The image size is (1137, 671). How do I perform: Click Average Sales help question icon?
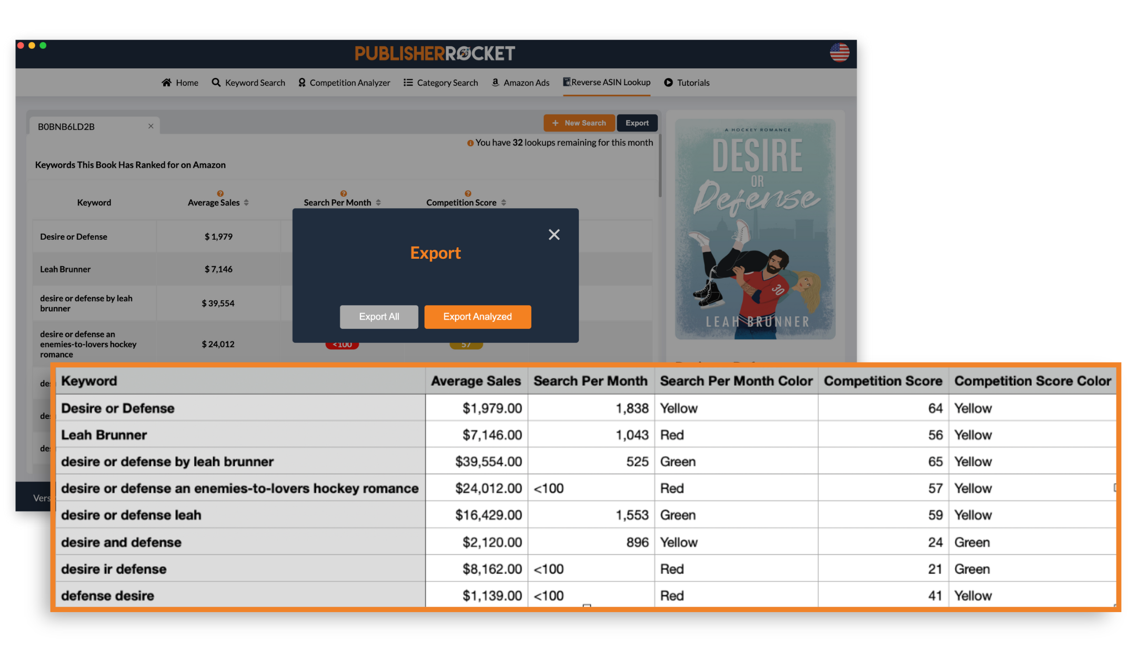(220, 194)
